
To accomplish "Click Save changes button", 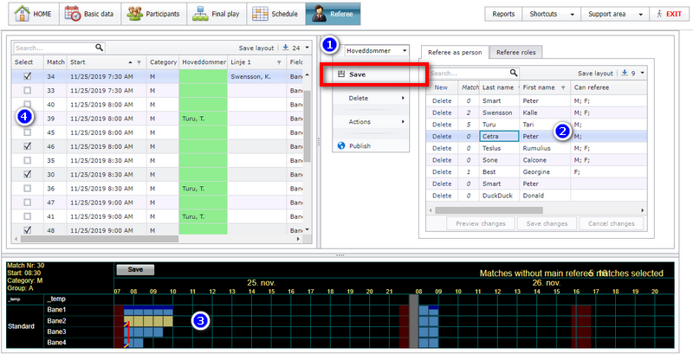I will [547, 223].
